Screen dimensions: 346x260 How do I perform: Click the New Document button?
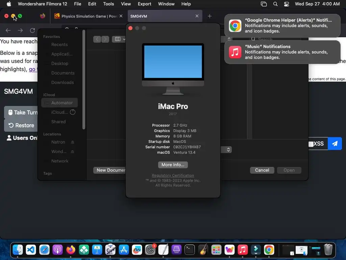pos(109,170)
